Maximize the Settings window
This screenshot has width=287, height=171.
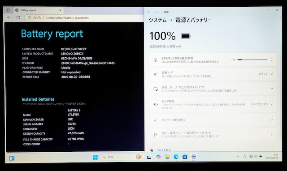pos(268,10)
